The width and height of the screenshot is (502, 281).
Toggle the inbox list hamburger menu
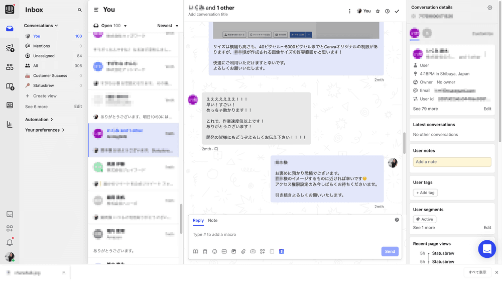coord(96,10)
